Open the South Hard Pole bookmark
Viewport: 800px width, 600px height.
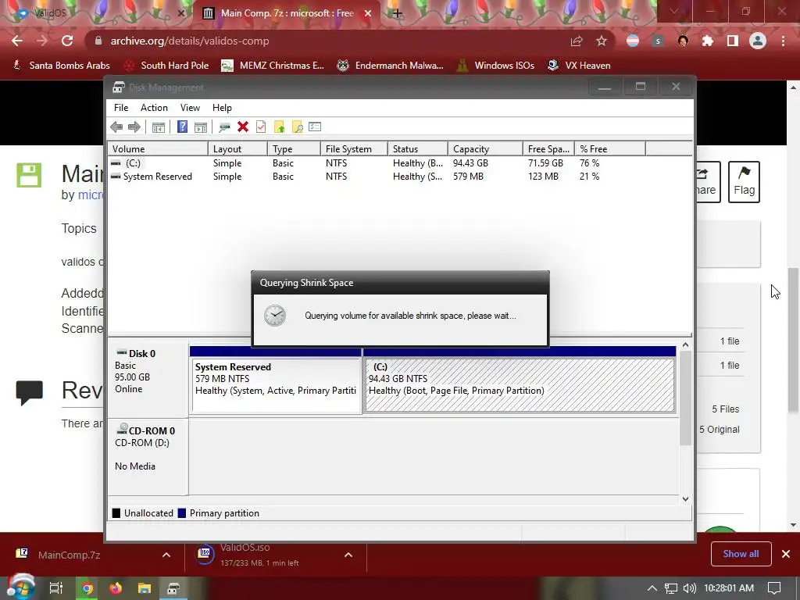167,66
